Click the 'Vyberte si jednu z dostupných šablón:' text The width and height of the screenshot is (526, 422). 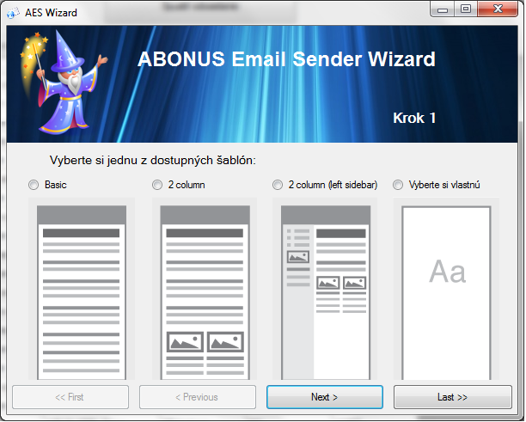pyautogui.click(x=153, y=161)
